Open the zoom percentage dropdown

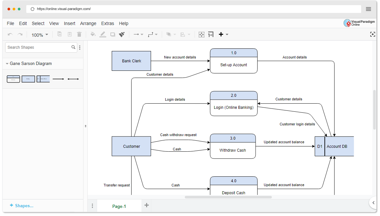[39, 34]
